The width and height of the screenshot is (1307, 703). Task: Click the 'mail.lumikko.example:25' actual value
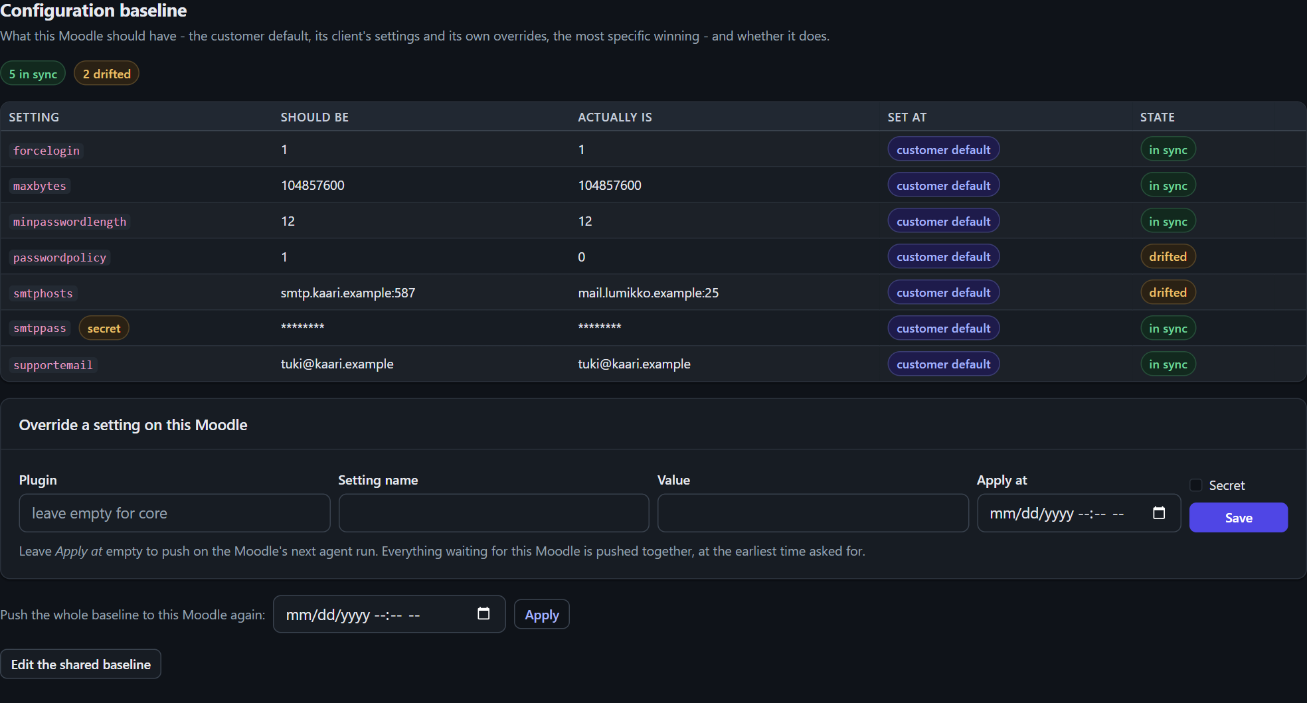click(648, 293)
